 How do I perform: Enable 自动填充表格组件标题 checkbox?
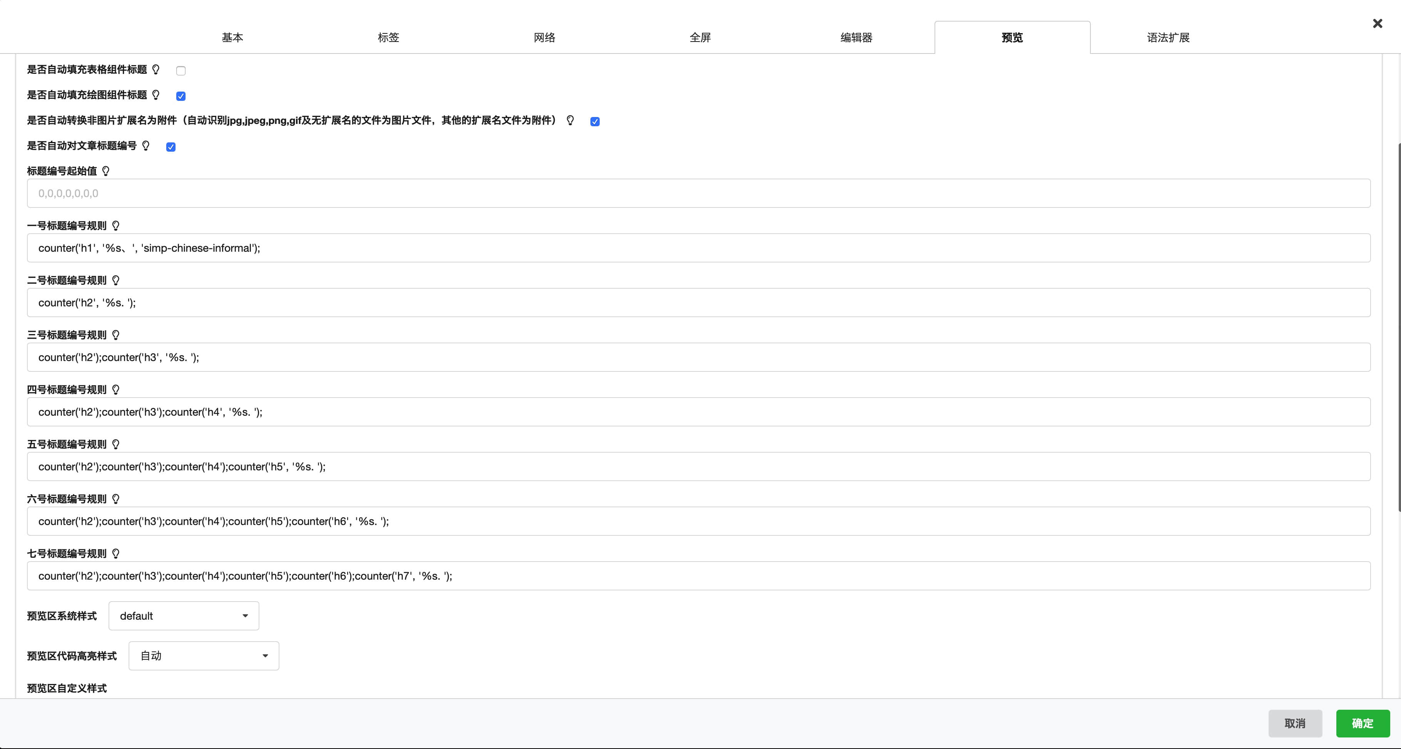click(x=181, y=71)
